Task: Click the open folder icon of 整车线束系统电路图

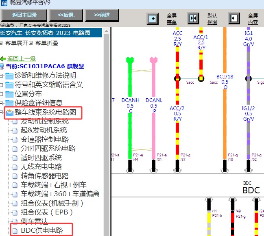Action: (9, 113)
